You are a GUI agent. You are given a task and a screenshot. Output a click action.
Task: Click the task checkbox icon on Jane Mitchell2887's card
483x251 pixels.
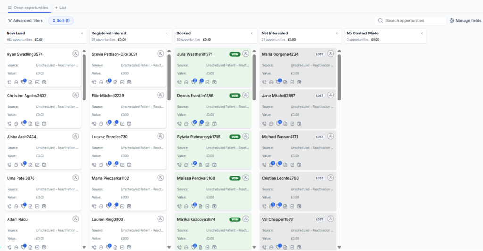[292, 124]
